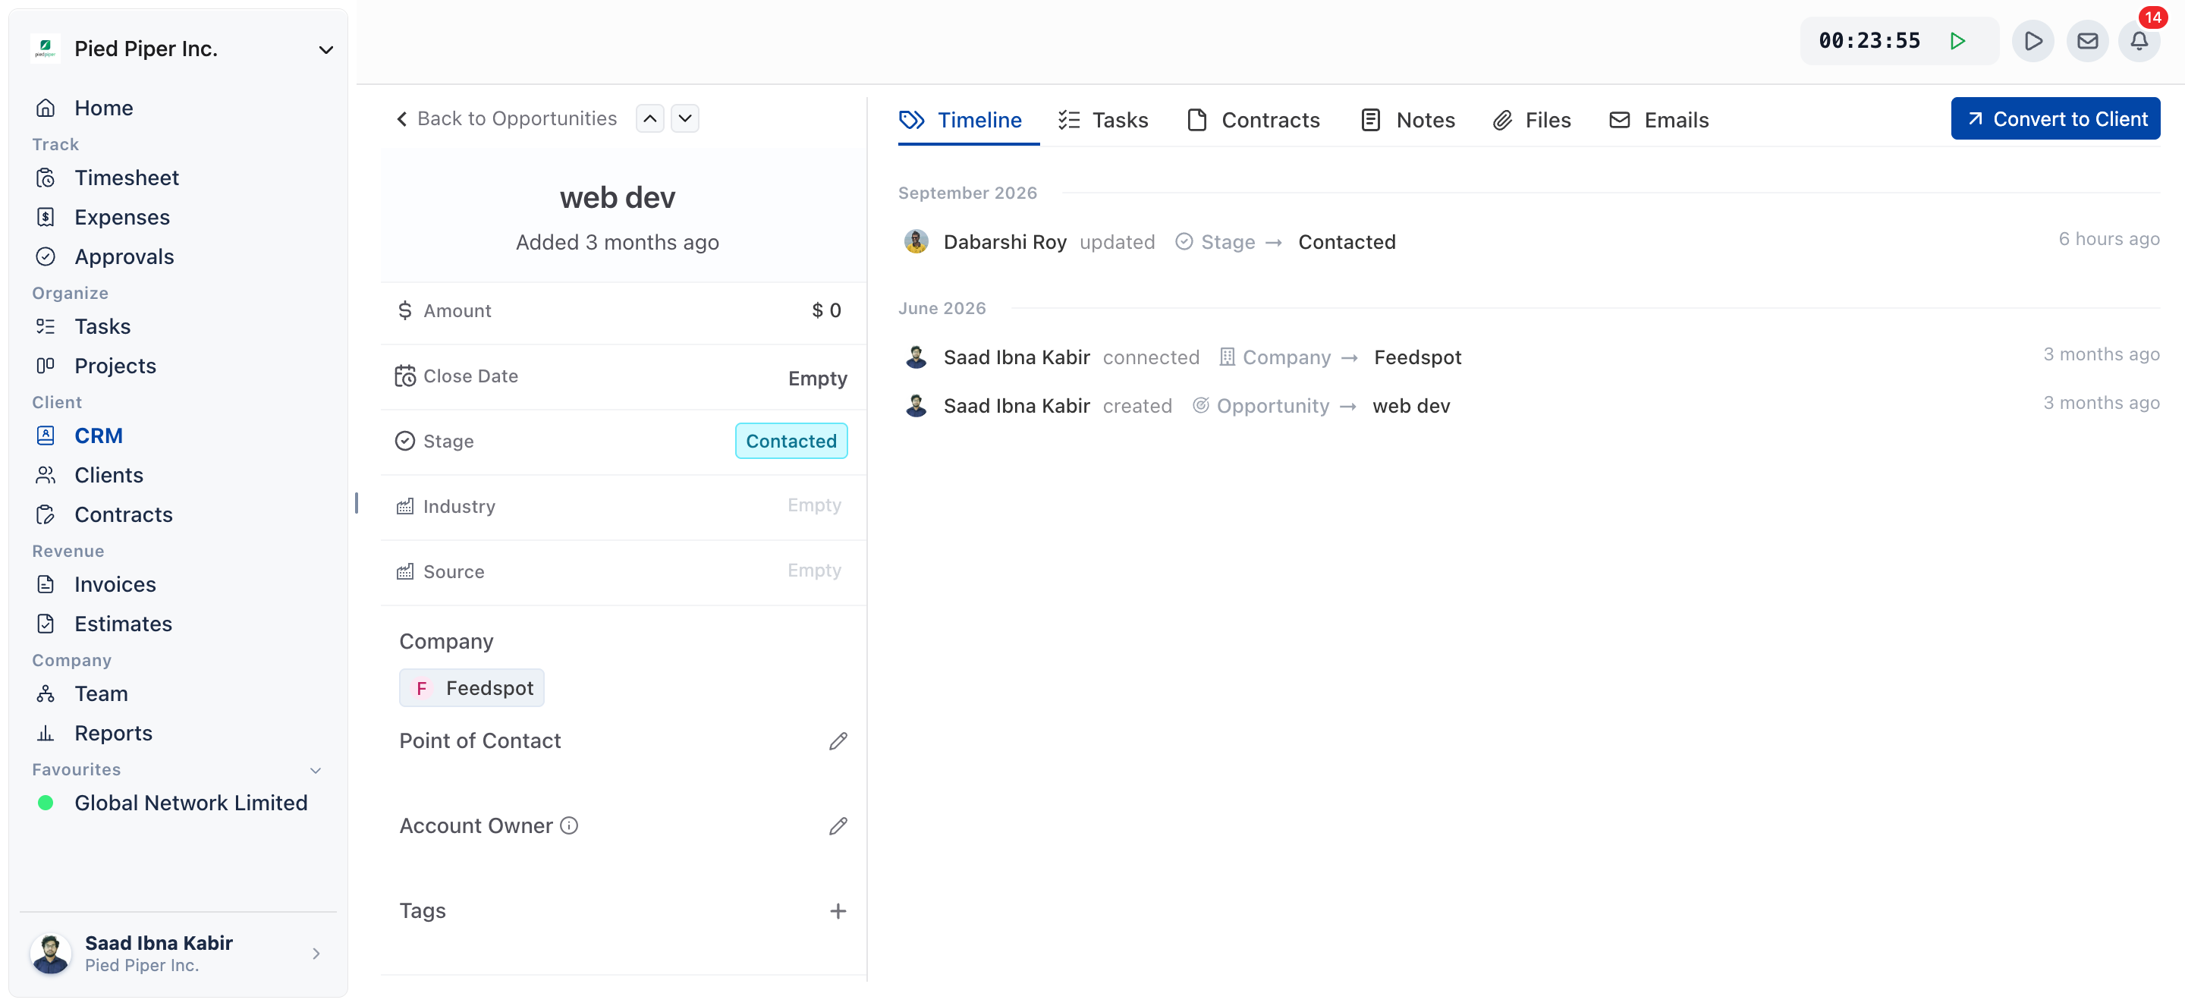Image resolution: width=2185 pixels, height=1006 pixels.
Task: Go to previous opportunity with up chevron
Action: [649, 119]
